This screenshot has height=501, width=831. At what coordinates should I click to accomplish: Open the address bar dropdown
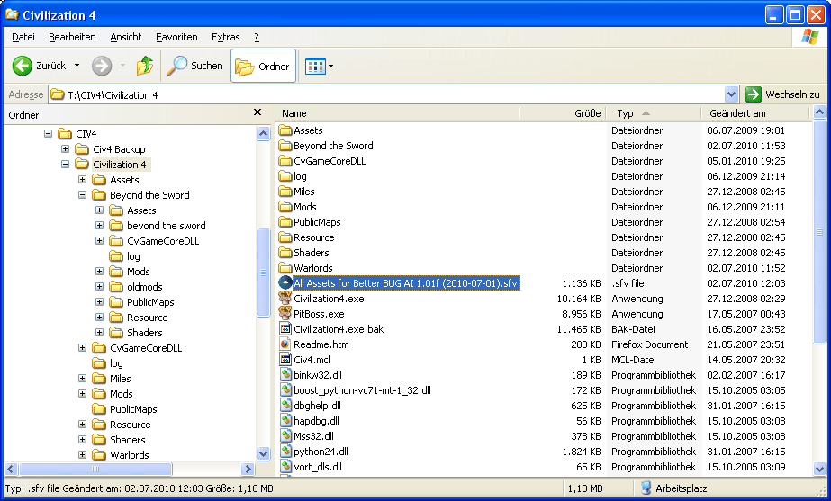point(731,94)
